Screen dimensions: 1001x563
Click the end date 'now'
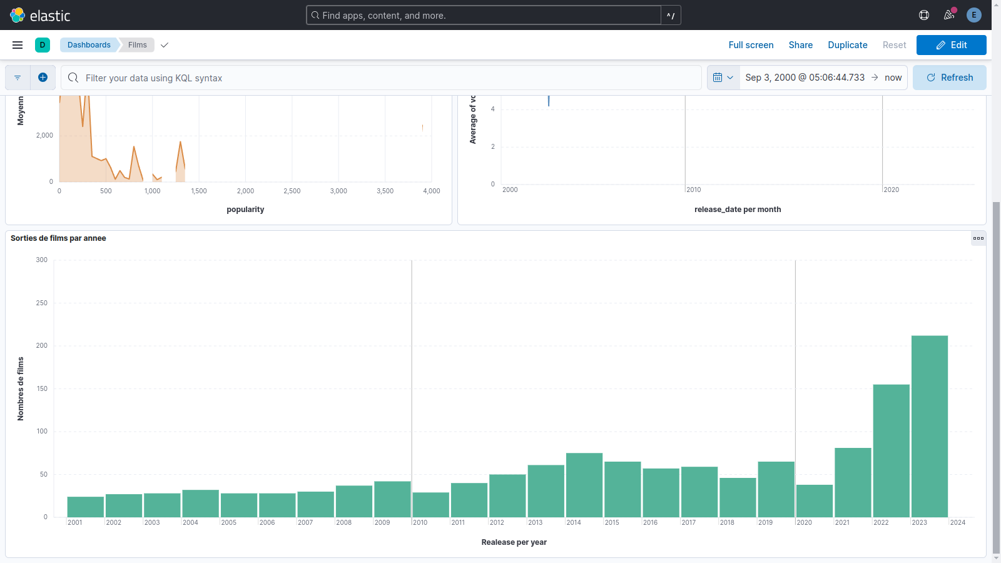(x=893, y=78)
